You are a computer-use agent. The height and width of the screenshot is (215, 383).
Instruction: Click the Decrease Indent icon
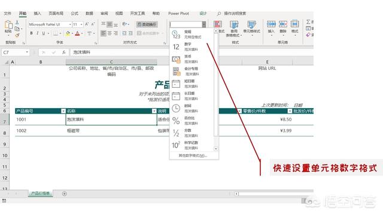pyautogui.click(x=124, y=33)
